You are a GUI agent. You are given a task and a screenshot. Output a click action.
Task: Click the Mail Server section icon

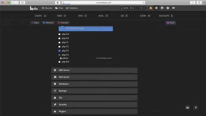55,77
